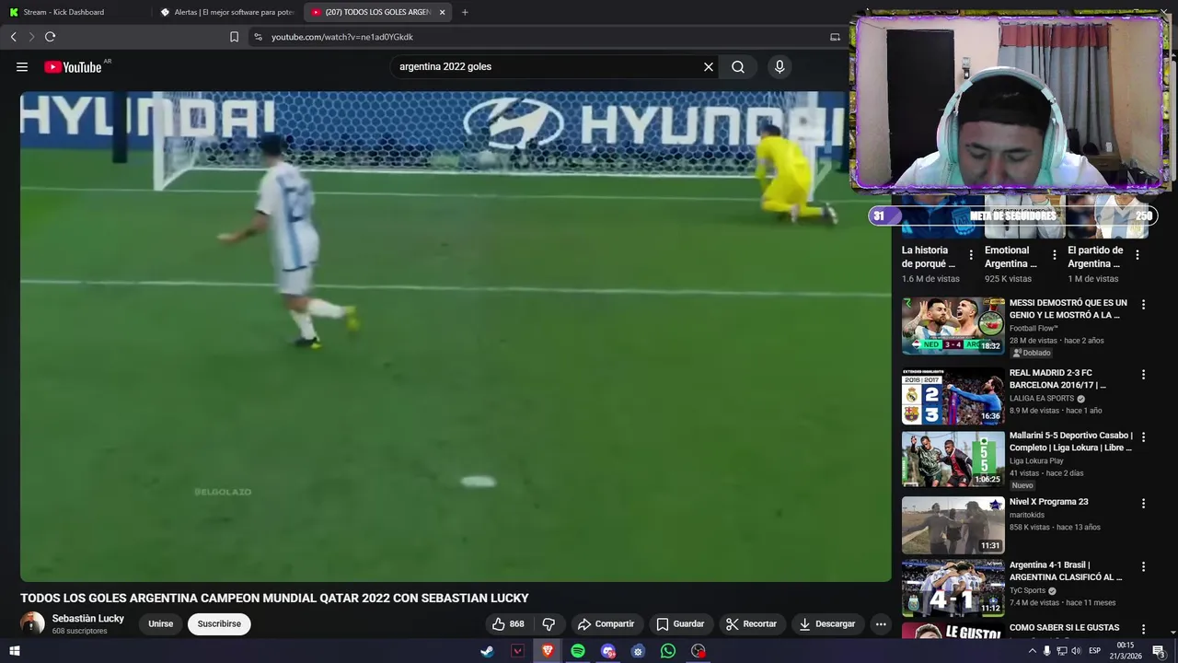
Task: Dislike the video with the thumbs-down icon
Action: coord(549,623)
